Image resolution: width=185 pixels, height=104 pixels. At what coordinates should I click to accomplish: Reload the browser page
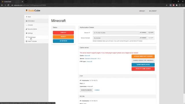tap(8, 5)
